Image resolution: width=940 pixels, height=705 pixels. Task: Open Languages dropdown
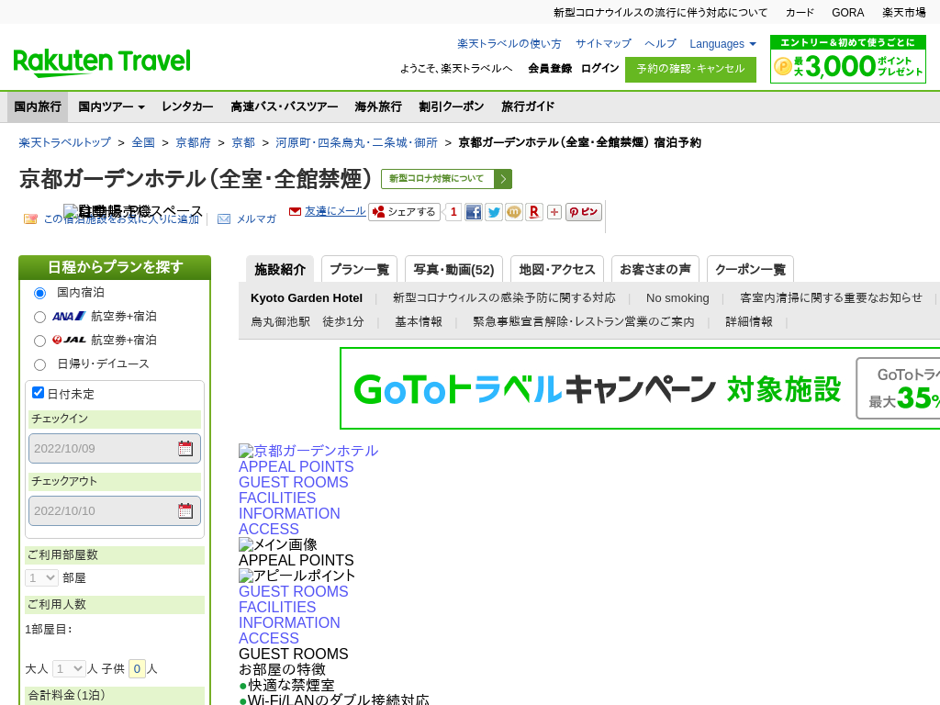tap(722, 44)
